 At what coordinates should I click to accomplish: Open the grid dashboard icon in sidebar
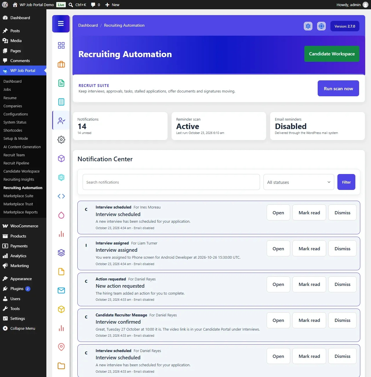[x=61, y=45]
